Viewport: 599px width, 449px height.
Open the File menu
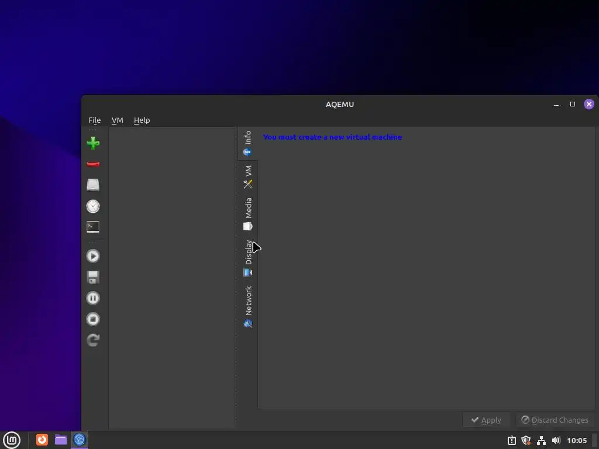[x=94, y=120]
